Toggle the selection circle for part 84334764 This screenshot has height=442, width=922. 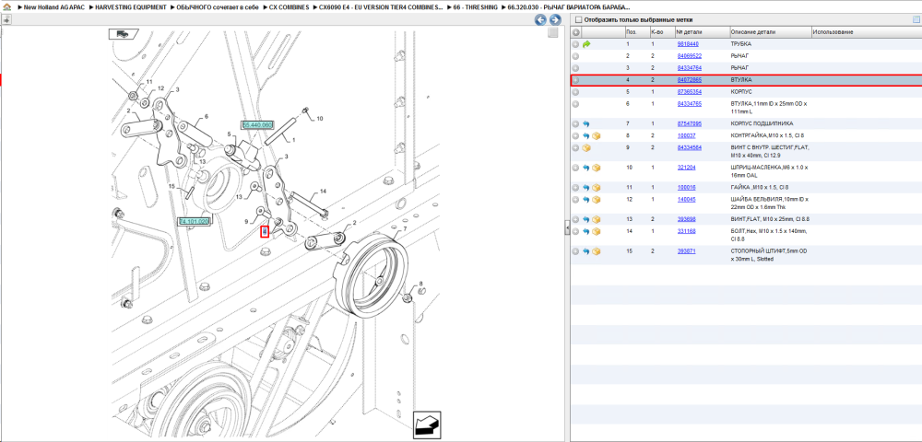click(x=575, y=68)
